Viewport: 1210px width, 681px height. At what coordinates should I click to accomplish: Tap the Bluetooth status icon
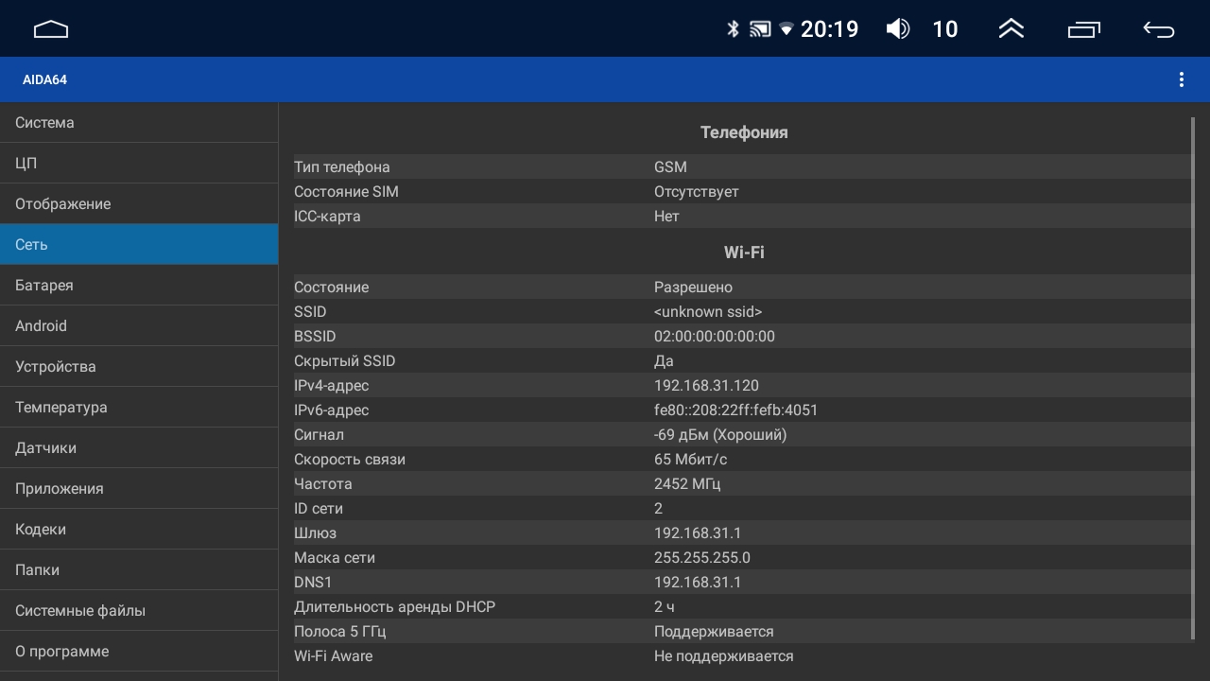(x=733, y=29)
